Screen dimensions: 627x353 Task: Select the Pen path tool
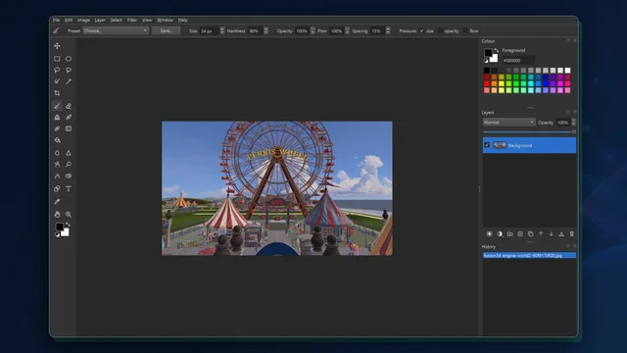[x=57, y=176]
